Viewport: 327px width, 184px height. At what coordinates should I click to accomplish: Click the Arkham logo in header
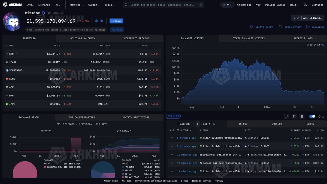(12, 5)
